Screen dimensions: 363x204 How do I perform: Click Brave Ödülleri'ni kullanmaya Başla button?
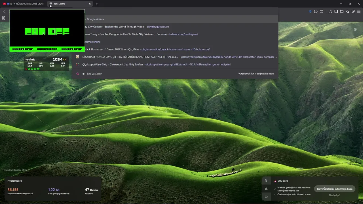click(x=335, y=189)
